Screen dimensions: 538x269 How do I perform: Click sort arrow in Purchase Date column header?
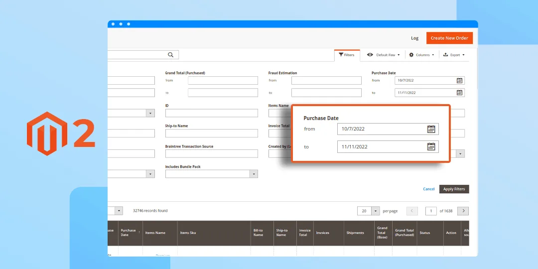[x=139, y=233]
